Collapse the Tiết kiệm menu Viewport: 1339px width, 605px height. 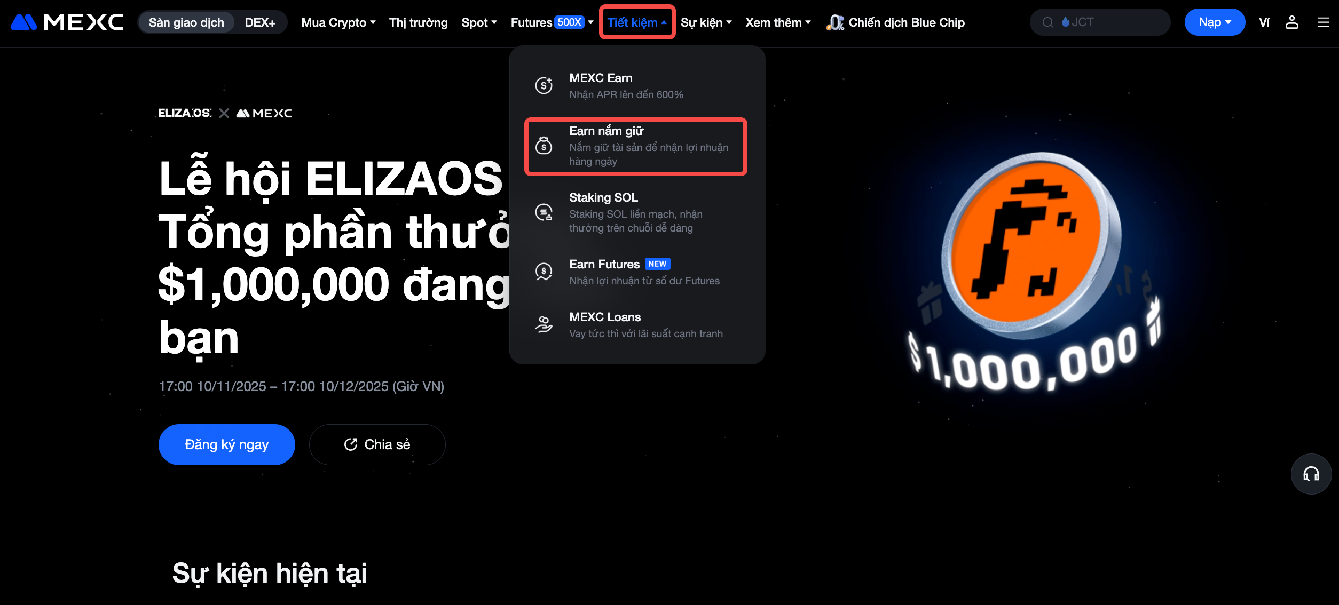coord(636,22)
